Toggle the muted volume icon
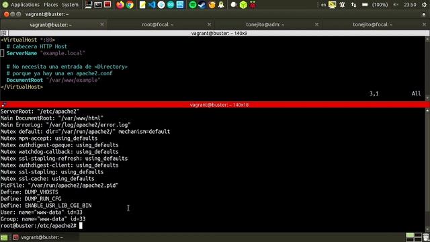The width and height of the screenshot is (430, 242). pyautogui.click(x=396, y=5)
